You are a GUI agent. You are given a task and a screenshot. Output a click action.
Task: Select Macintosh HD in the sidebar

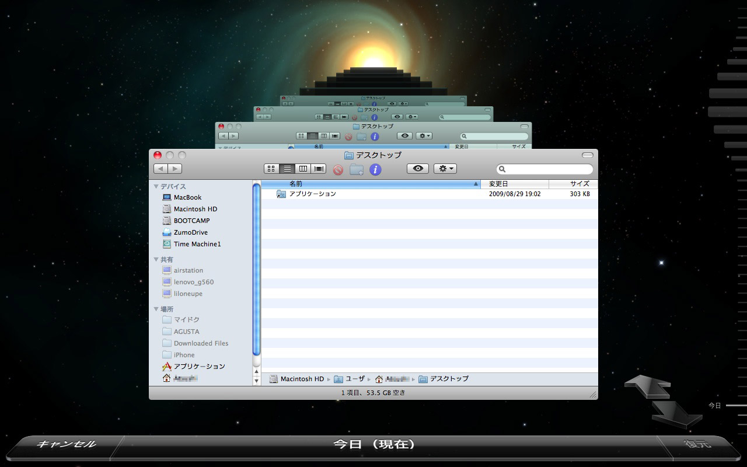(x=195, y=209)
